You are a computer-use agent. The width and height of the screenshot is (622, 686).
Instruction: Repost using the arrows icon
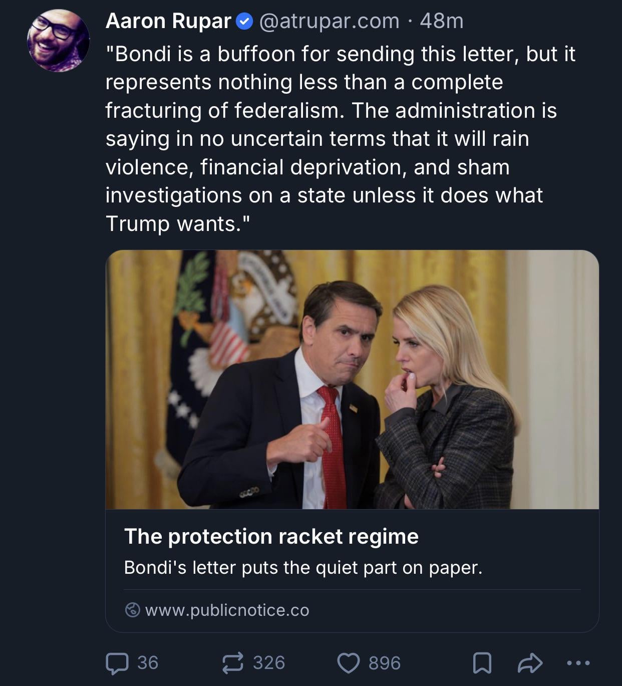tap(233, 663)
